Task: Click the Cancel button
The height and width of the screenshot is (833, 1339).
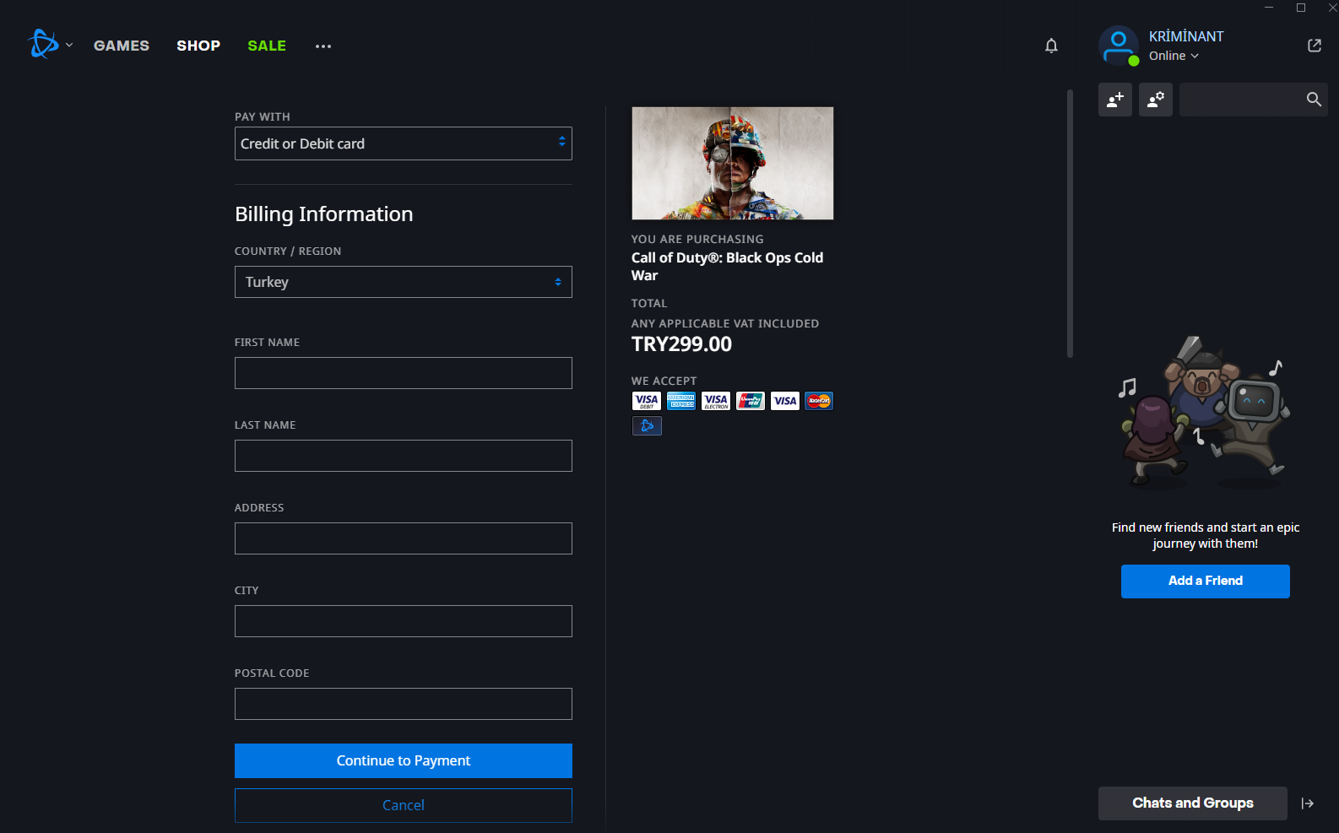Action: [404, 805]
